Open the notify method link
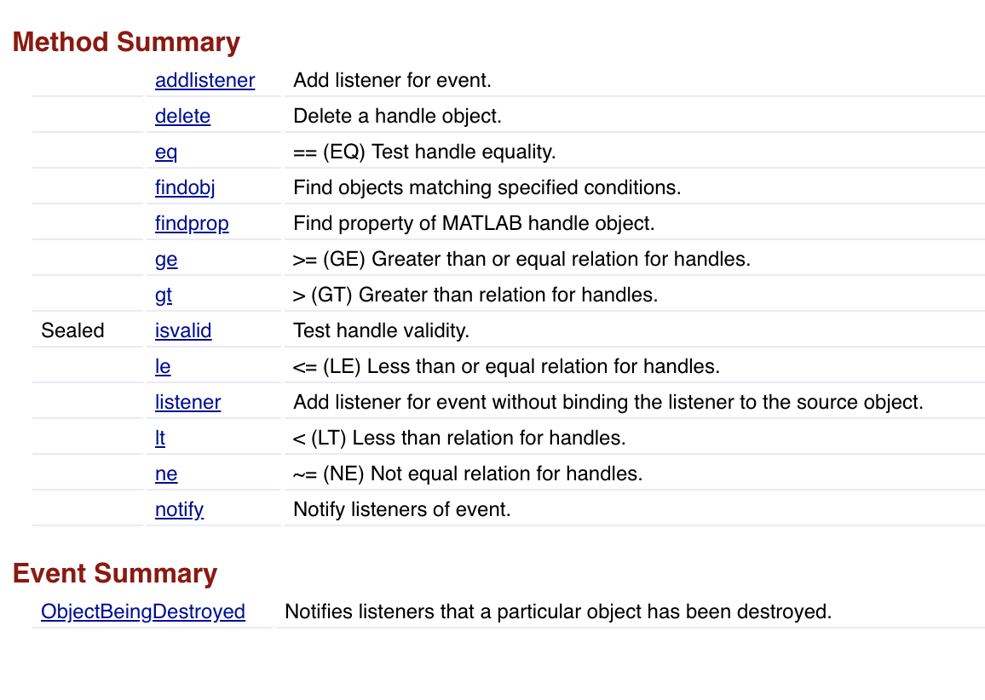The width and height of the screenshot is (985, 700). (180, 510)
